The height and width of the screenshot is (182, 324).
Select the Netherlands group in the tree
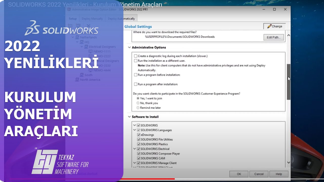[88, 37]
